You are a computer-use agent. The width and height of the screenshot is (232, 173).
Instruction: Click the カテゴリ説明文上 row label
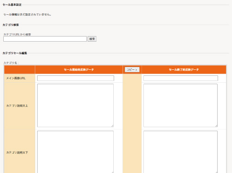tap(17, 106)
